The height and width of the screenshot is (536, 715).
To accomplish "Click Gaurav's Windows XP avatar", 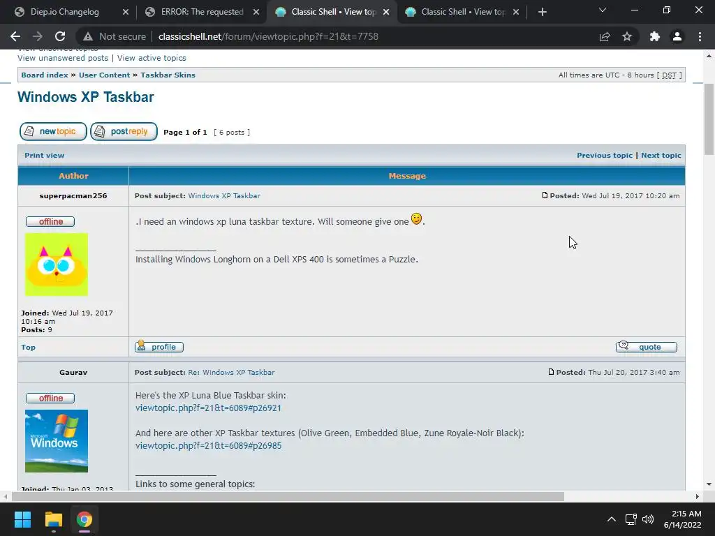I will click(57, 441).
